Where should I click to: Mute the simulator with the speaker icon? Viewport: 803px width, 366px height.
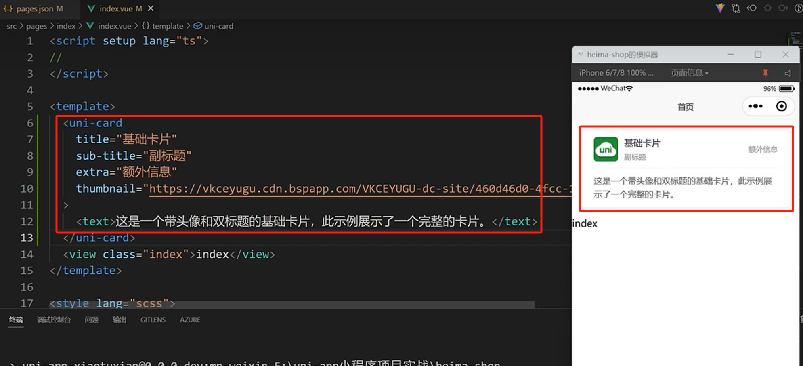pyautogui.click(x=787, y=73)
